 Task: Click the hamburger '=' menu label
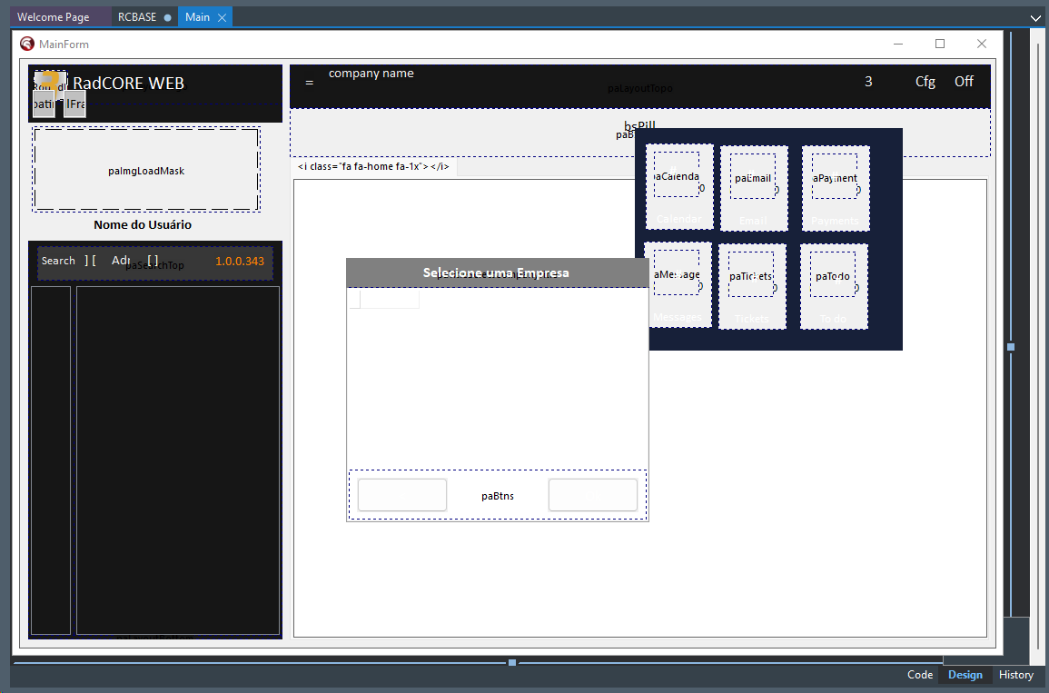(309, 83)
